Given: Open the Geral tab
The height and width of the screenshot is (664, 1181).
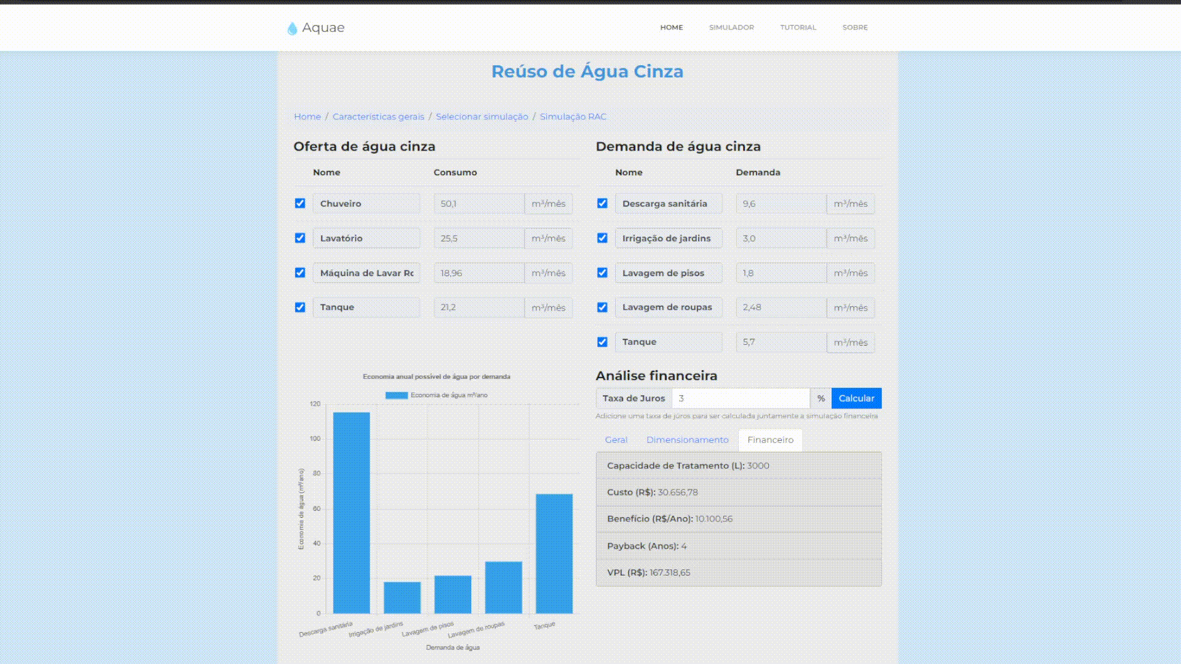Looking at the screenshot, I should pyautogui.click(x=616, y=440).
